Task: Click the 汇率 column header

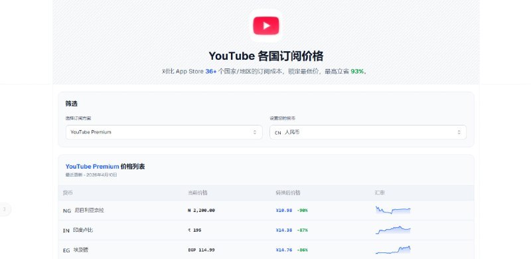Action: (x=380, y=193)
